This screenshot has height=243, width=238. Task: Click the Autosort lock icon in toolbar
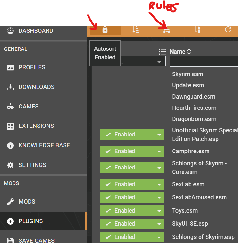[x=105, y=30]
